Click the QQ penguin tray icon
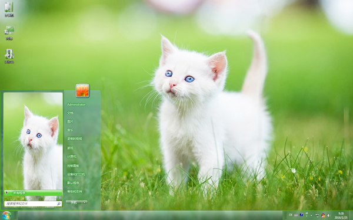This screenshot has height=220, width=353. 323,215
